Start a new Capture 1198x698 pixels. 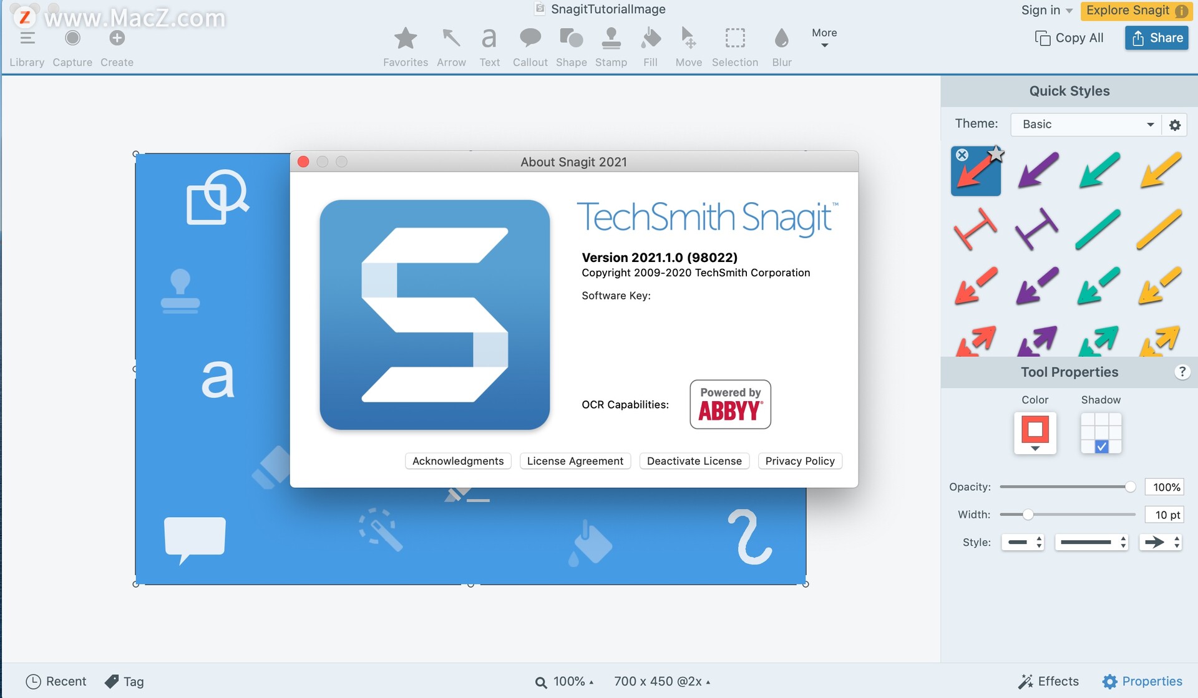tap(72, 47)
